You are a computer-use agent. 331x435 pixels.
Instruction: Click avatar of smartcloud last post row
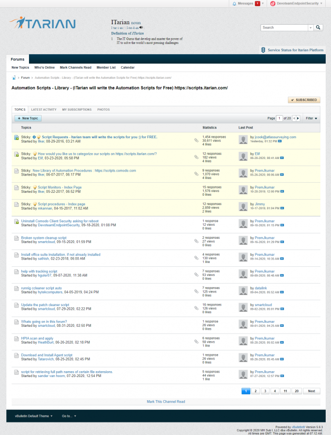coord(243,307)
